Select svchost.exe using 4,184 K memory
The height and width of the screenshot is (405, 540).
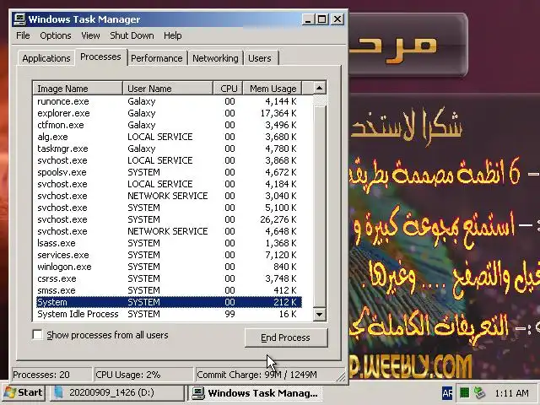169,184
